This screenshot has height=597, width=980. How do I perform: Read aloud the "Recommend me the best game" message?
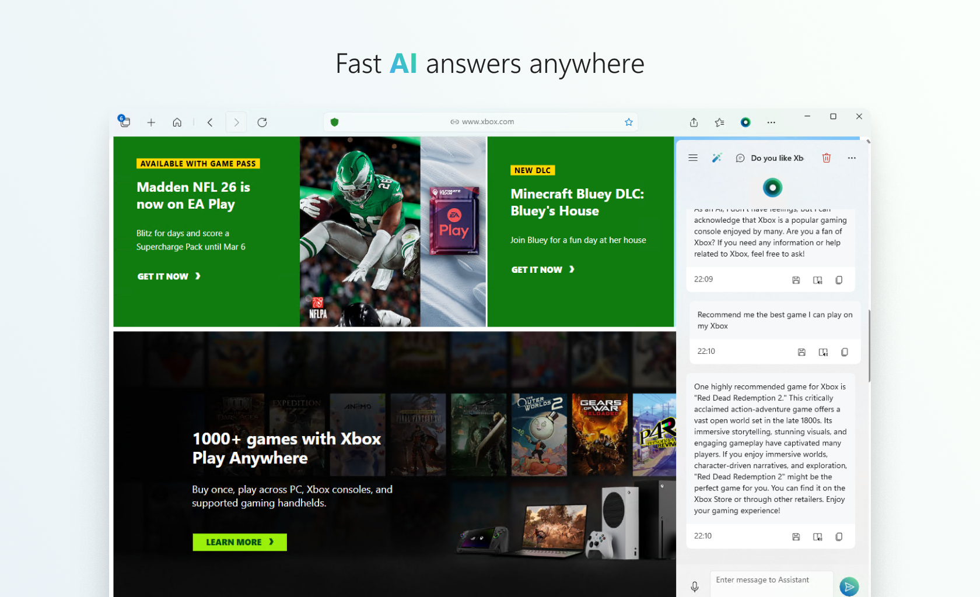(x=824, y=352)
